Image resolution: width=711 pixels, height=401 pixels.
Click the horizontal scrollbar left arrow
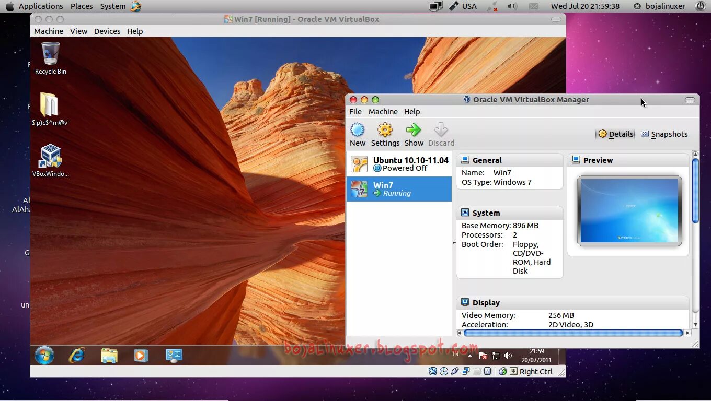[460, 333]
